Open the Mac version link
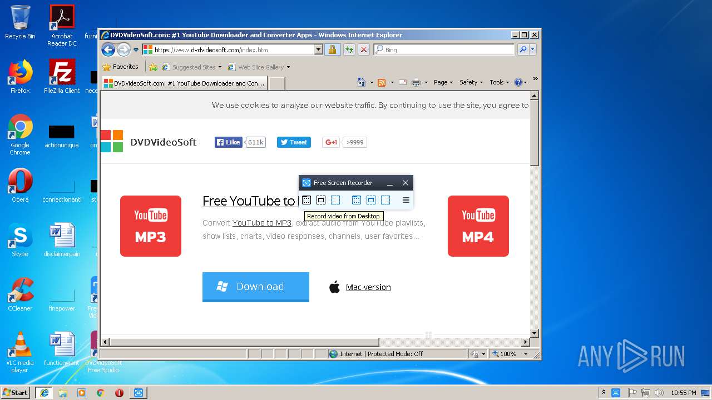 [368, 287]
